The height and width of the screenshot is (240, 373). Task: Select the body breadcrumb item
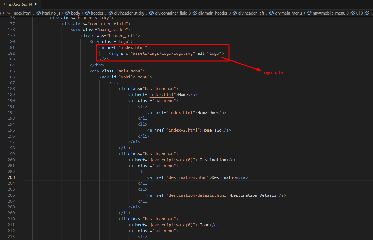coord(75,13)
